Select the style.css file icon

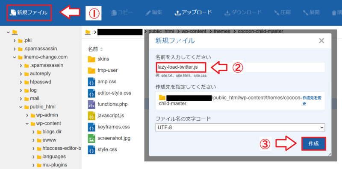(91, 150)
